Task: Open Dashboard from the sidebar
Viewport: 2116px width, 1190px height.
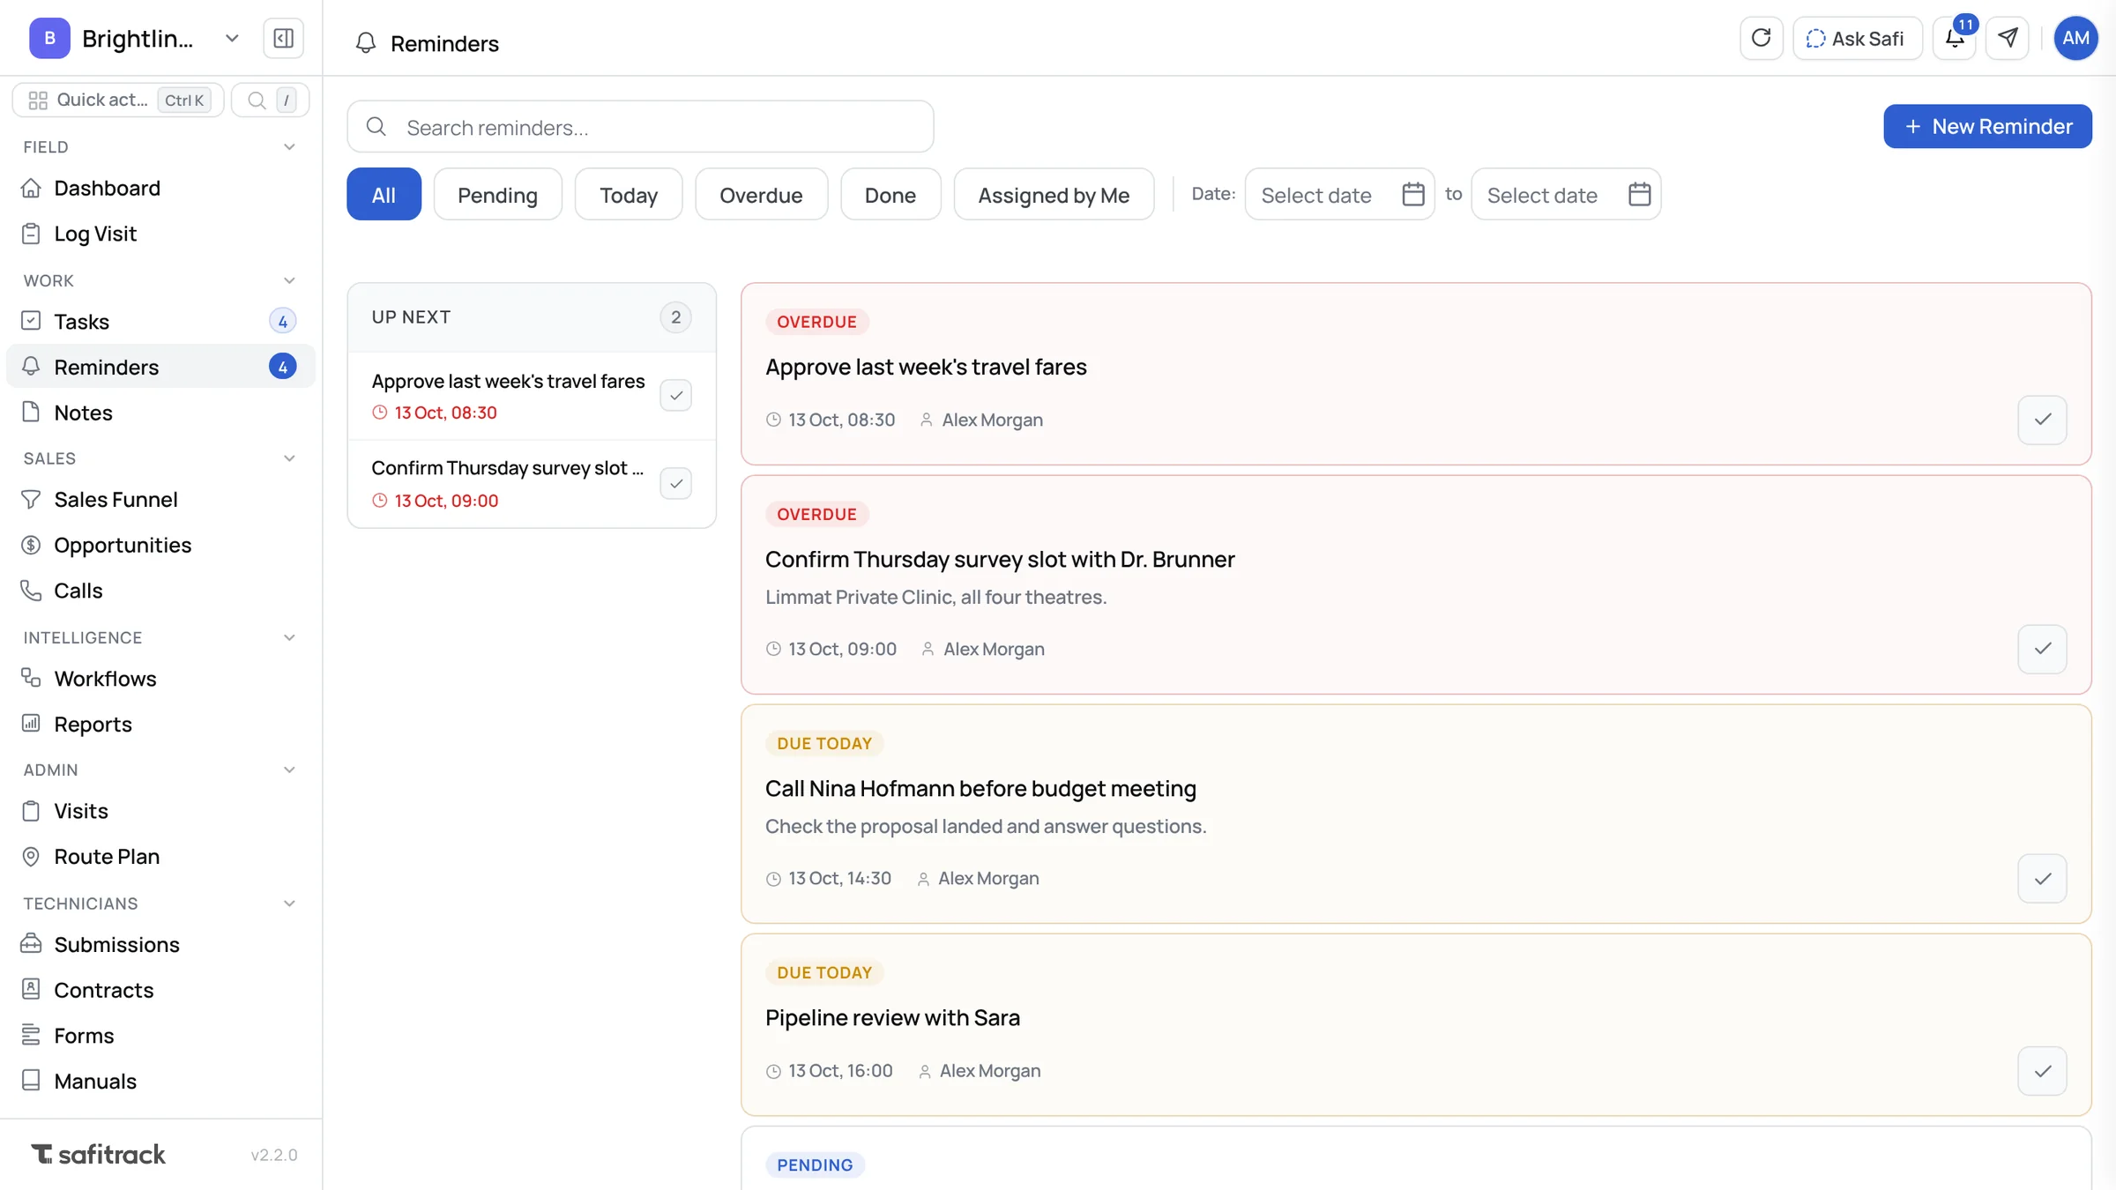Action: click(x=160, y=188)
